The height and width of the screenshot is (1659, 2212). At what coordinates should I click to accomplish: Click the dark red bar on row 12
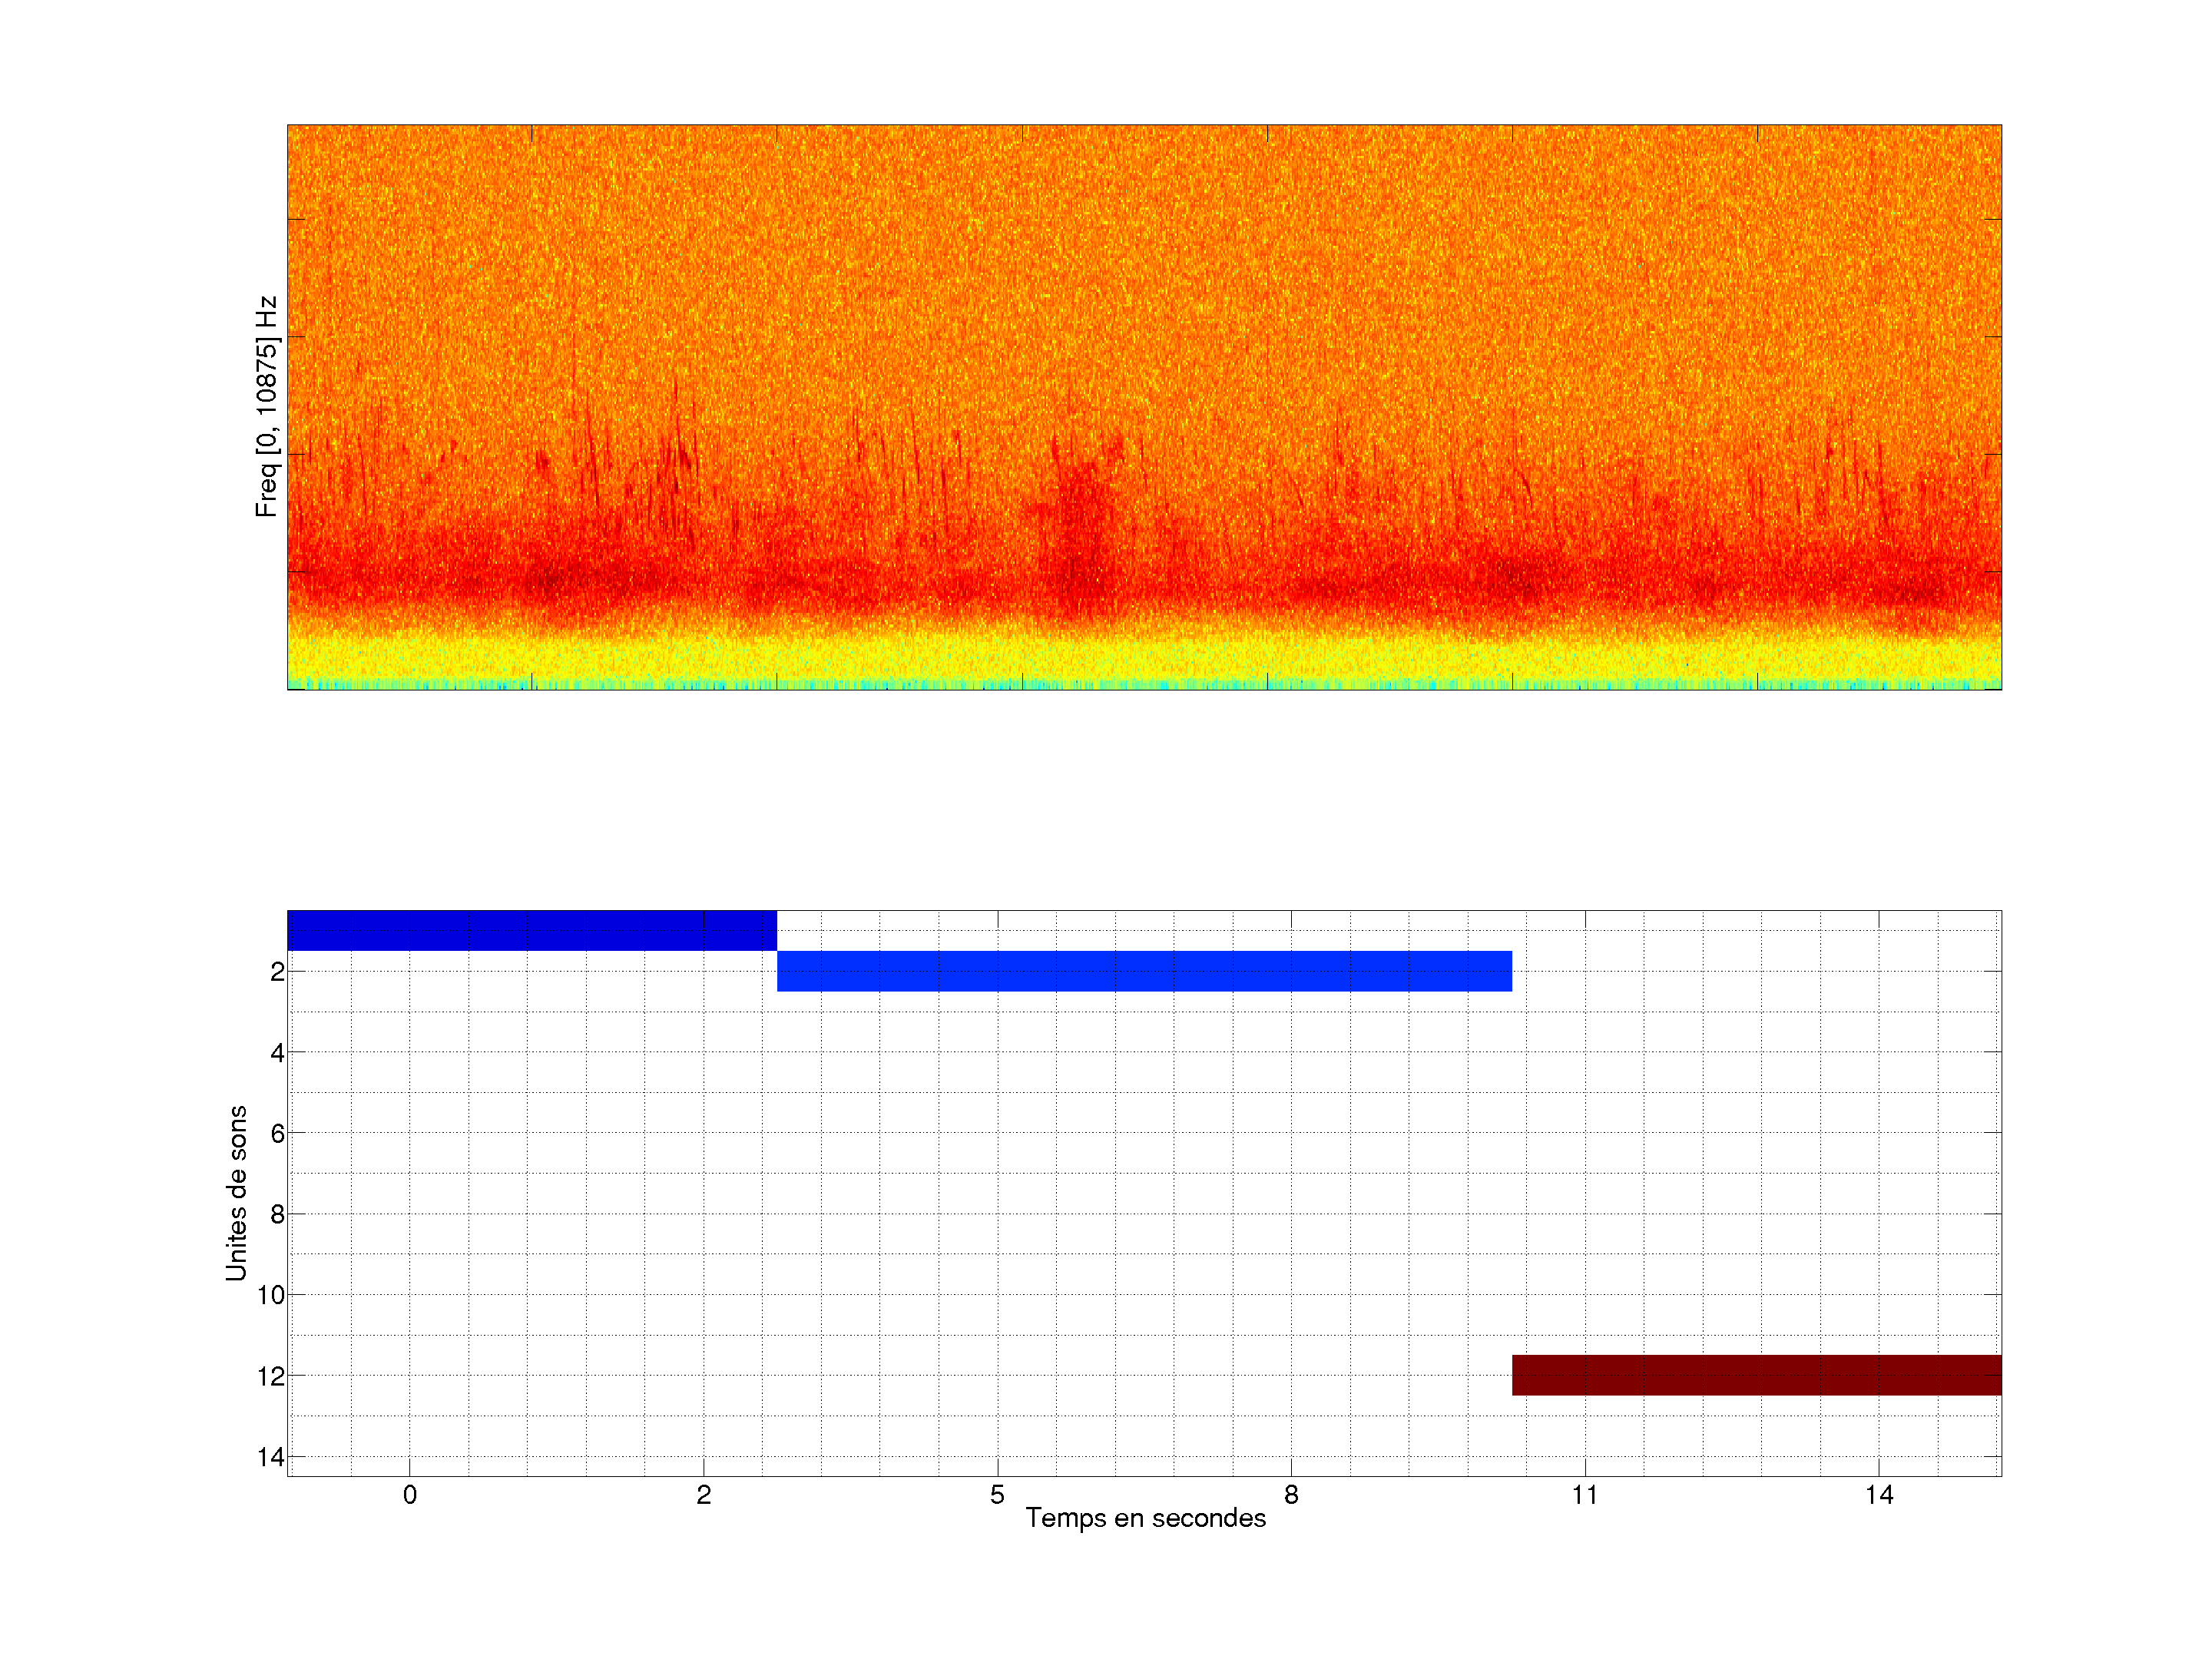[x=1755, y=1375]
